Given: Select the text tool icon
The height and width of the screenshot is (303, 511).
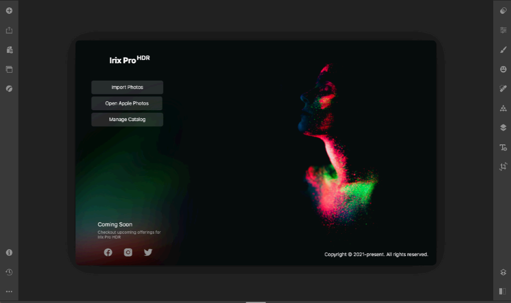Looking at the screenshot, I should click(503, 147).
